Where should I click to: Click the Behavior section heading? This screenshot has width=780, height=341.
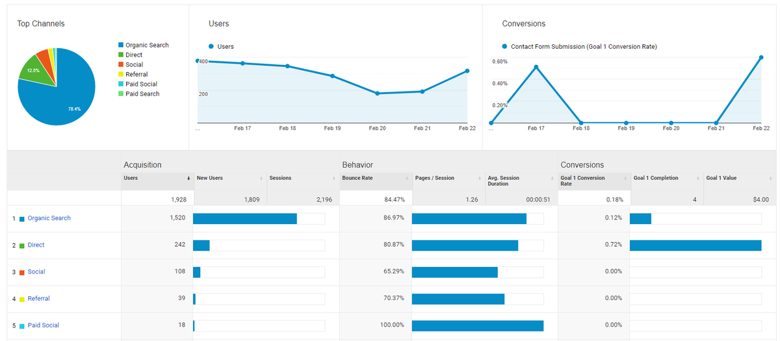point(357,165)
